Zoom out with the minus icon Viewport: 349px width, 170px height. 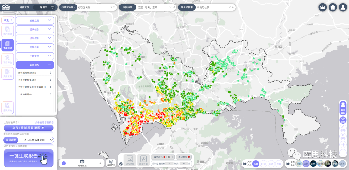[343, 153]
